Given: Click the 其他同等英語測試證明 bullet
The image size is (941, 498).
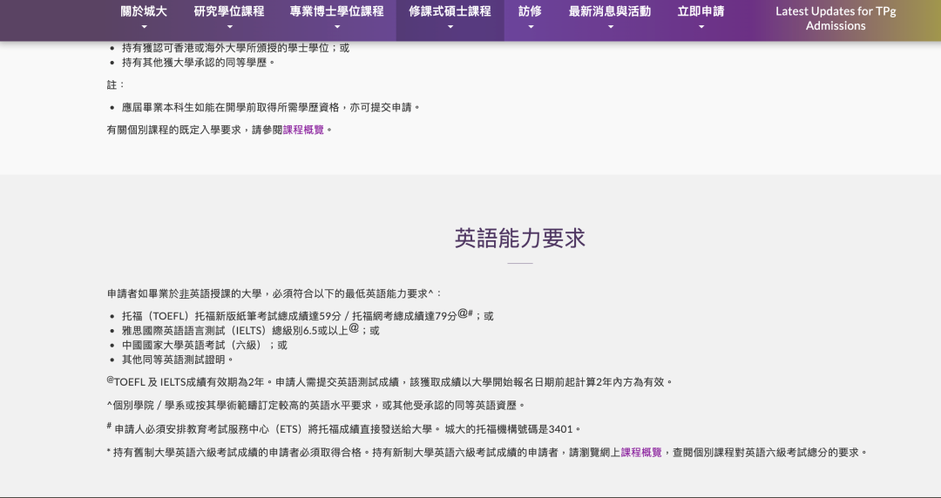Looking at the screenshot, I should coord(178,360).
